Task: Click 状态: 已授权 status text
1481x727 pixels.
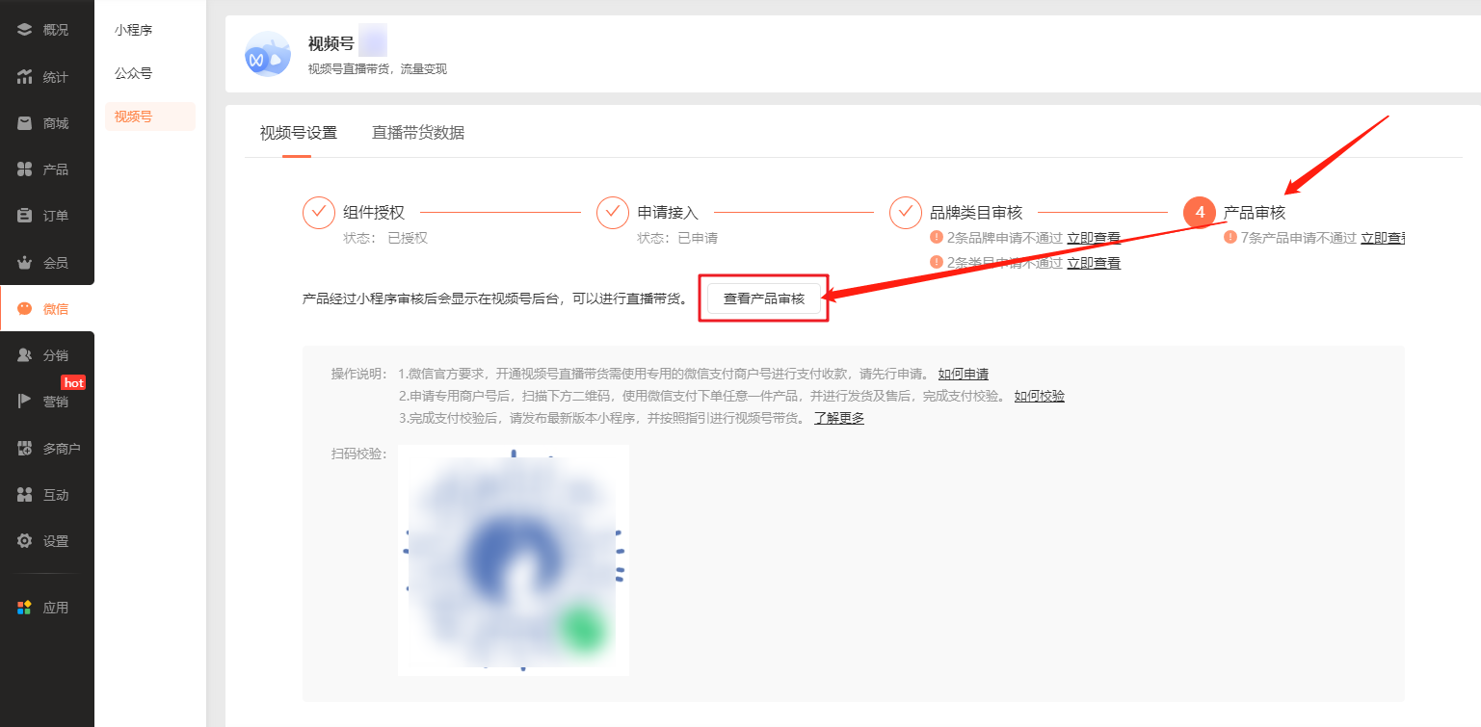Action: click(x=385, y=238)
